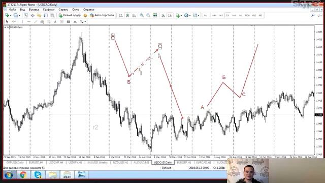325x183 pixels.
Task: Select the Text Label tool
Action: tap(62, 21)
